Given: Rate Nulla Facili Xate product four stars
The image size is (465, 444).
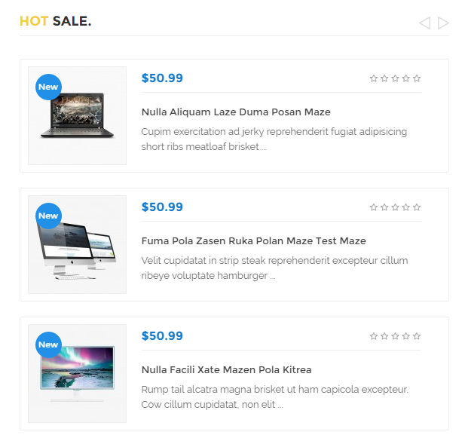Looking at the screenshot, I should (x=406, y=336).
